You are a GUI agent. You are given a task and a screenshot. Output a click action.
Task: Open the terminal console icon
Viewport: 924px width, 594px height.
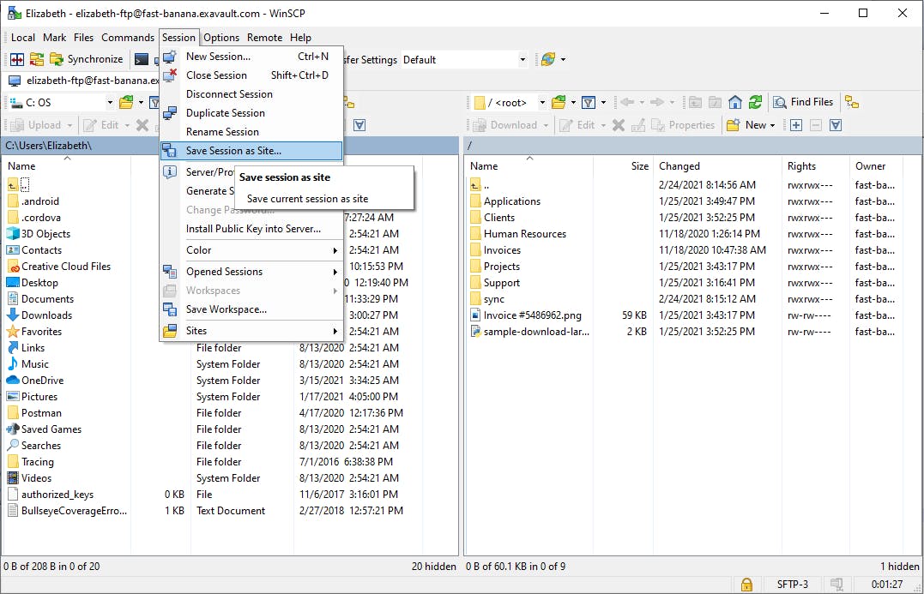pos(142,59)
